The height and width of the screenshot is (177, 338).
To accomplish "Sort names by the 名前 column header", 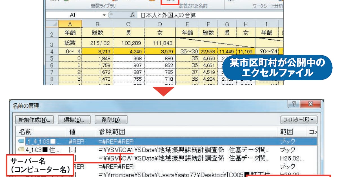I will tap(25, 132).
